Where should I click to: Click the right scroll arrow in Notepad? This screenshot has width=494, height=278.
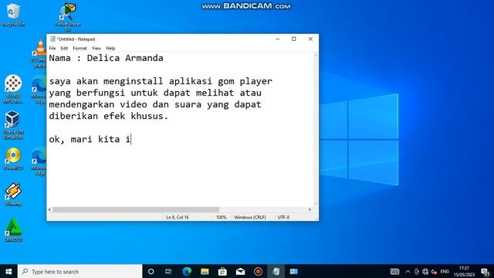coord(310,209)
